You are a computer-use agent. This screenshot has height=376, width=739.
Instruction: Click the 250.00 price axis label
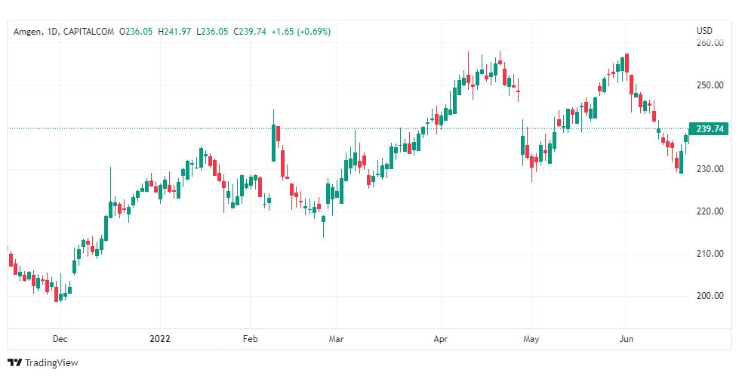coord(710,85)
